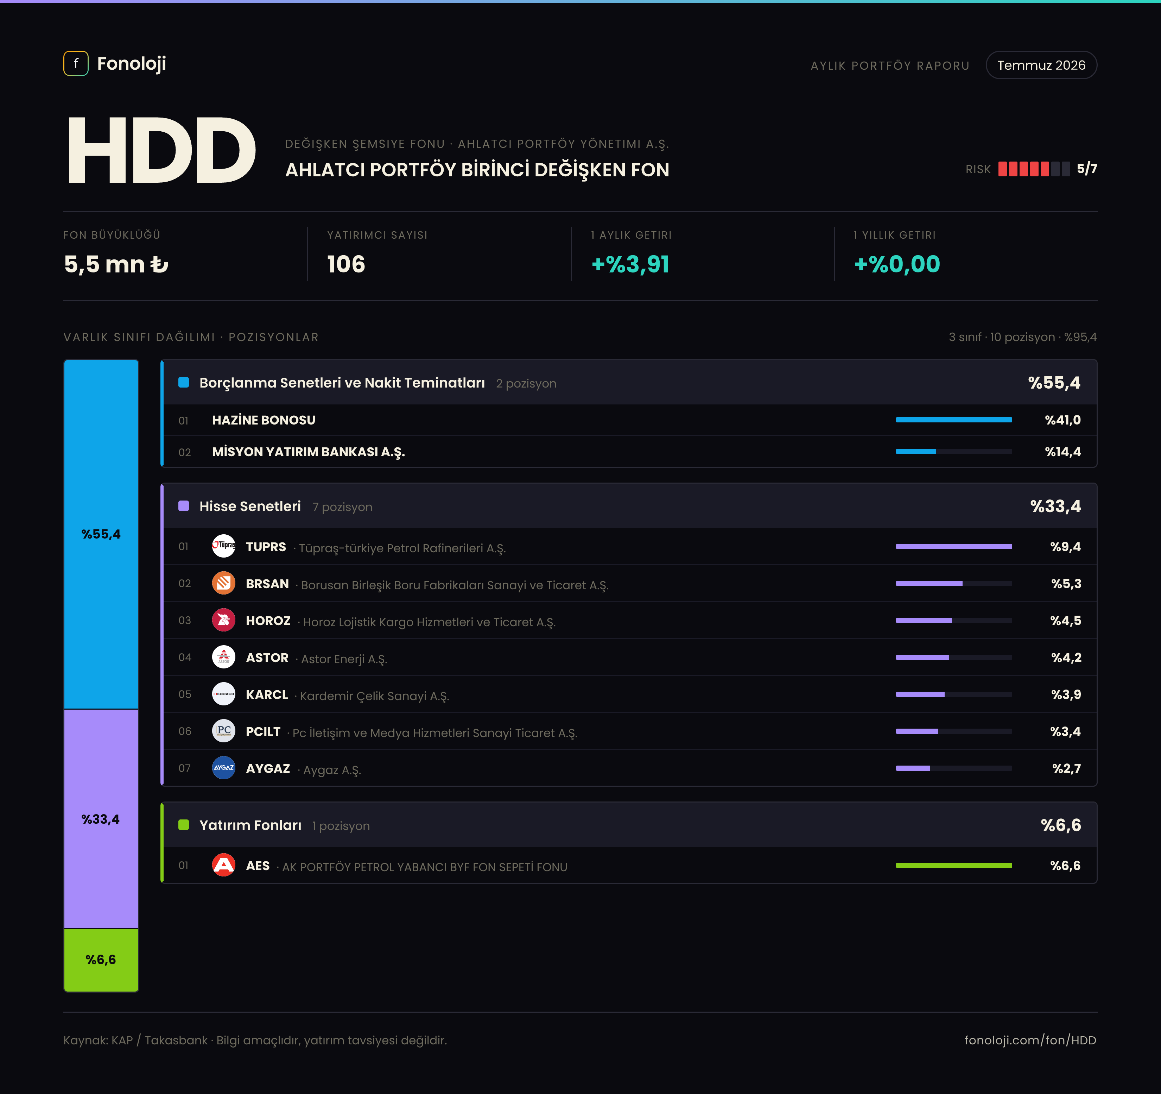This screenshot has height=1094, width=1161.
Task: Click the Kaynak: KAP / Takasbank footer
Action: coord(255,1040)
